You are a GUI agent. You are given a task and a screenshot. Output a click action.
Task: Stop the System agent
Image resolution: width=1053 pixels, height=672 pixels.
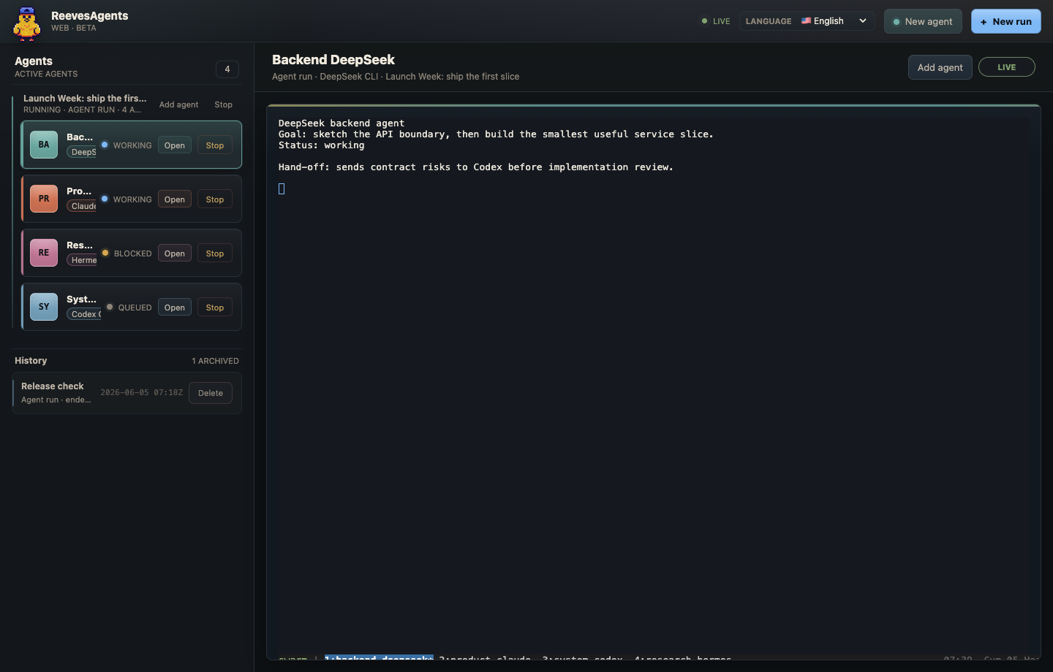click(x=215, y=308)
